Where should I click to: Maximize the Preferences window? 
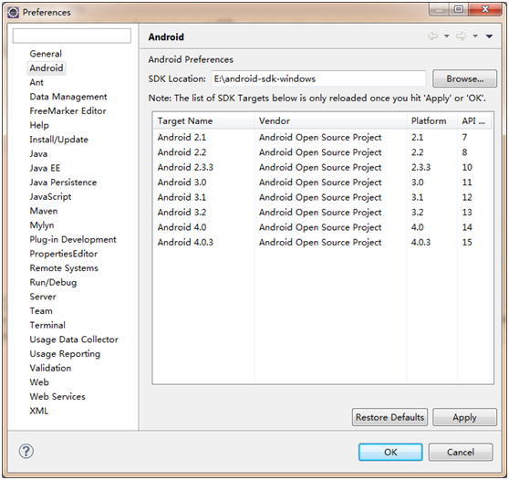point(459,9)
